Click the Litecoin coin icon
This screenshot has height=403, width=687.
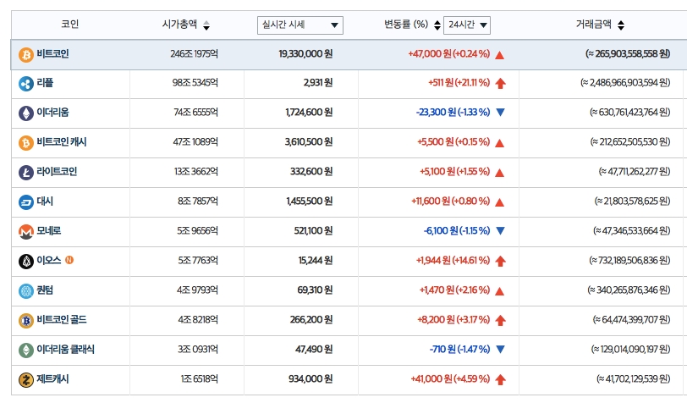coord(25,172)
